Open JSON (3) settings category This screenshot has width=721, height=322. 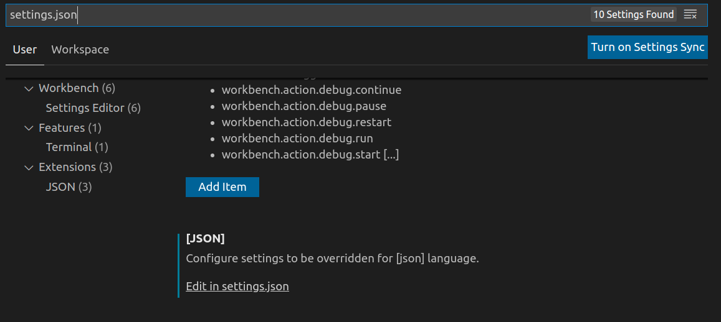point(69,186)
